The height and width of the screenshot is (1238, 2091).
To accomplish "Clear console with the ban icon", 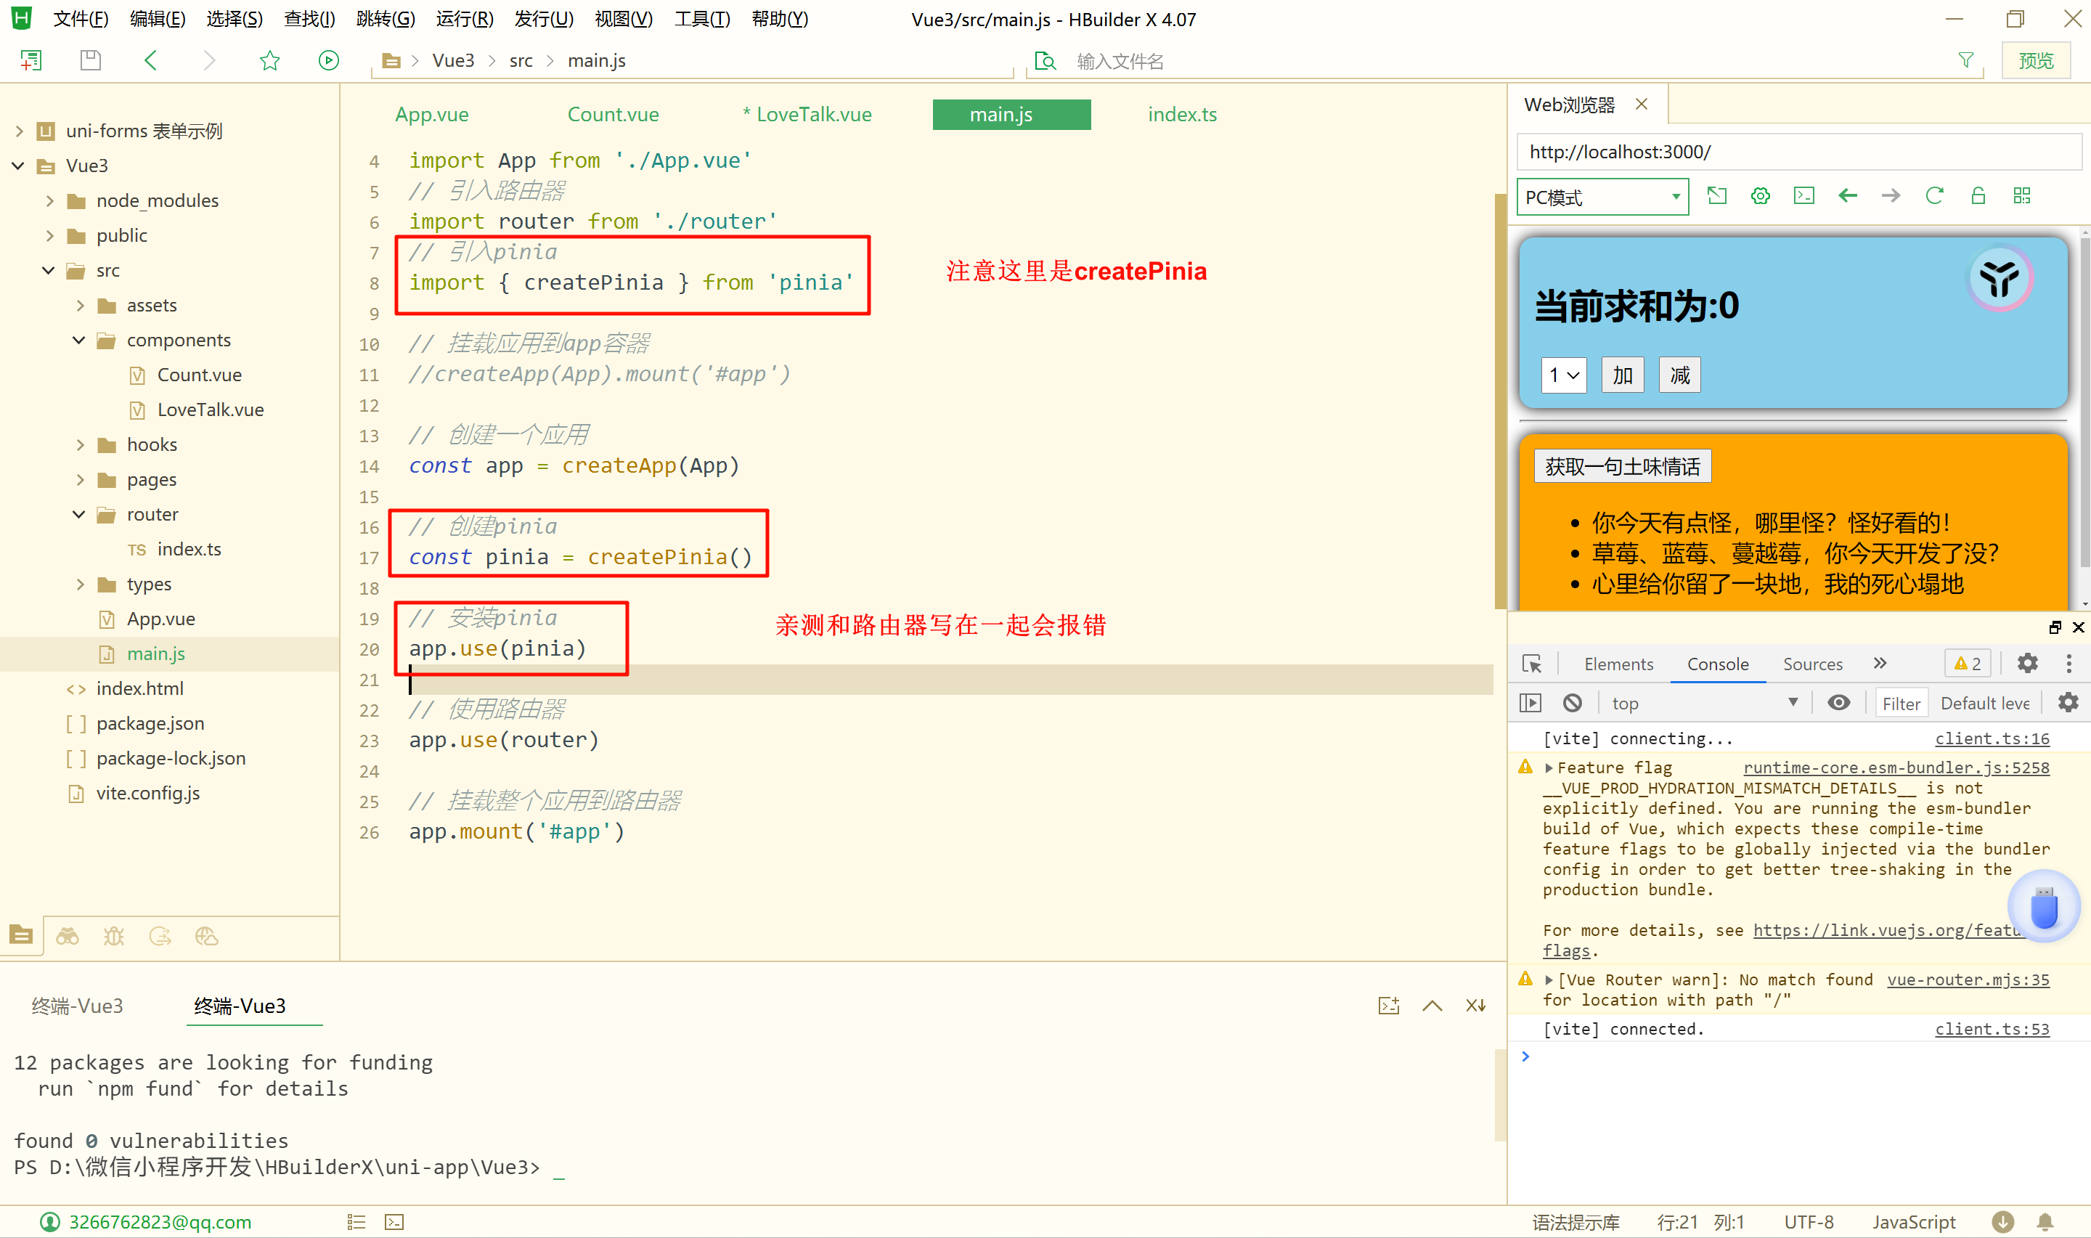I will coord(1572,704).
